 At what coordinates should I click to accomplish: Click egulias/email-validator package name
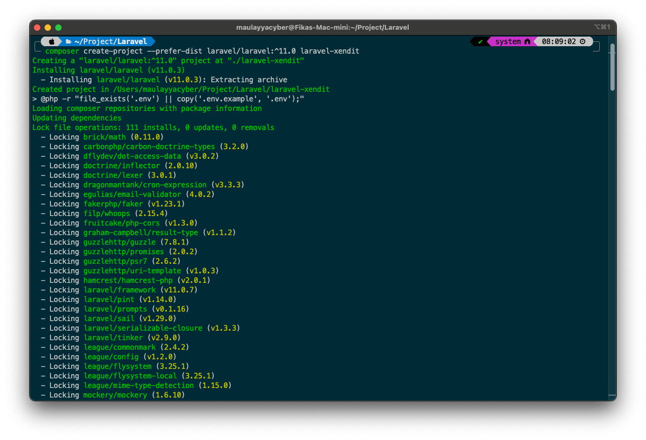click(x=132, y=194)
